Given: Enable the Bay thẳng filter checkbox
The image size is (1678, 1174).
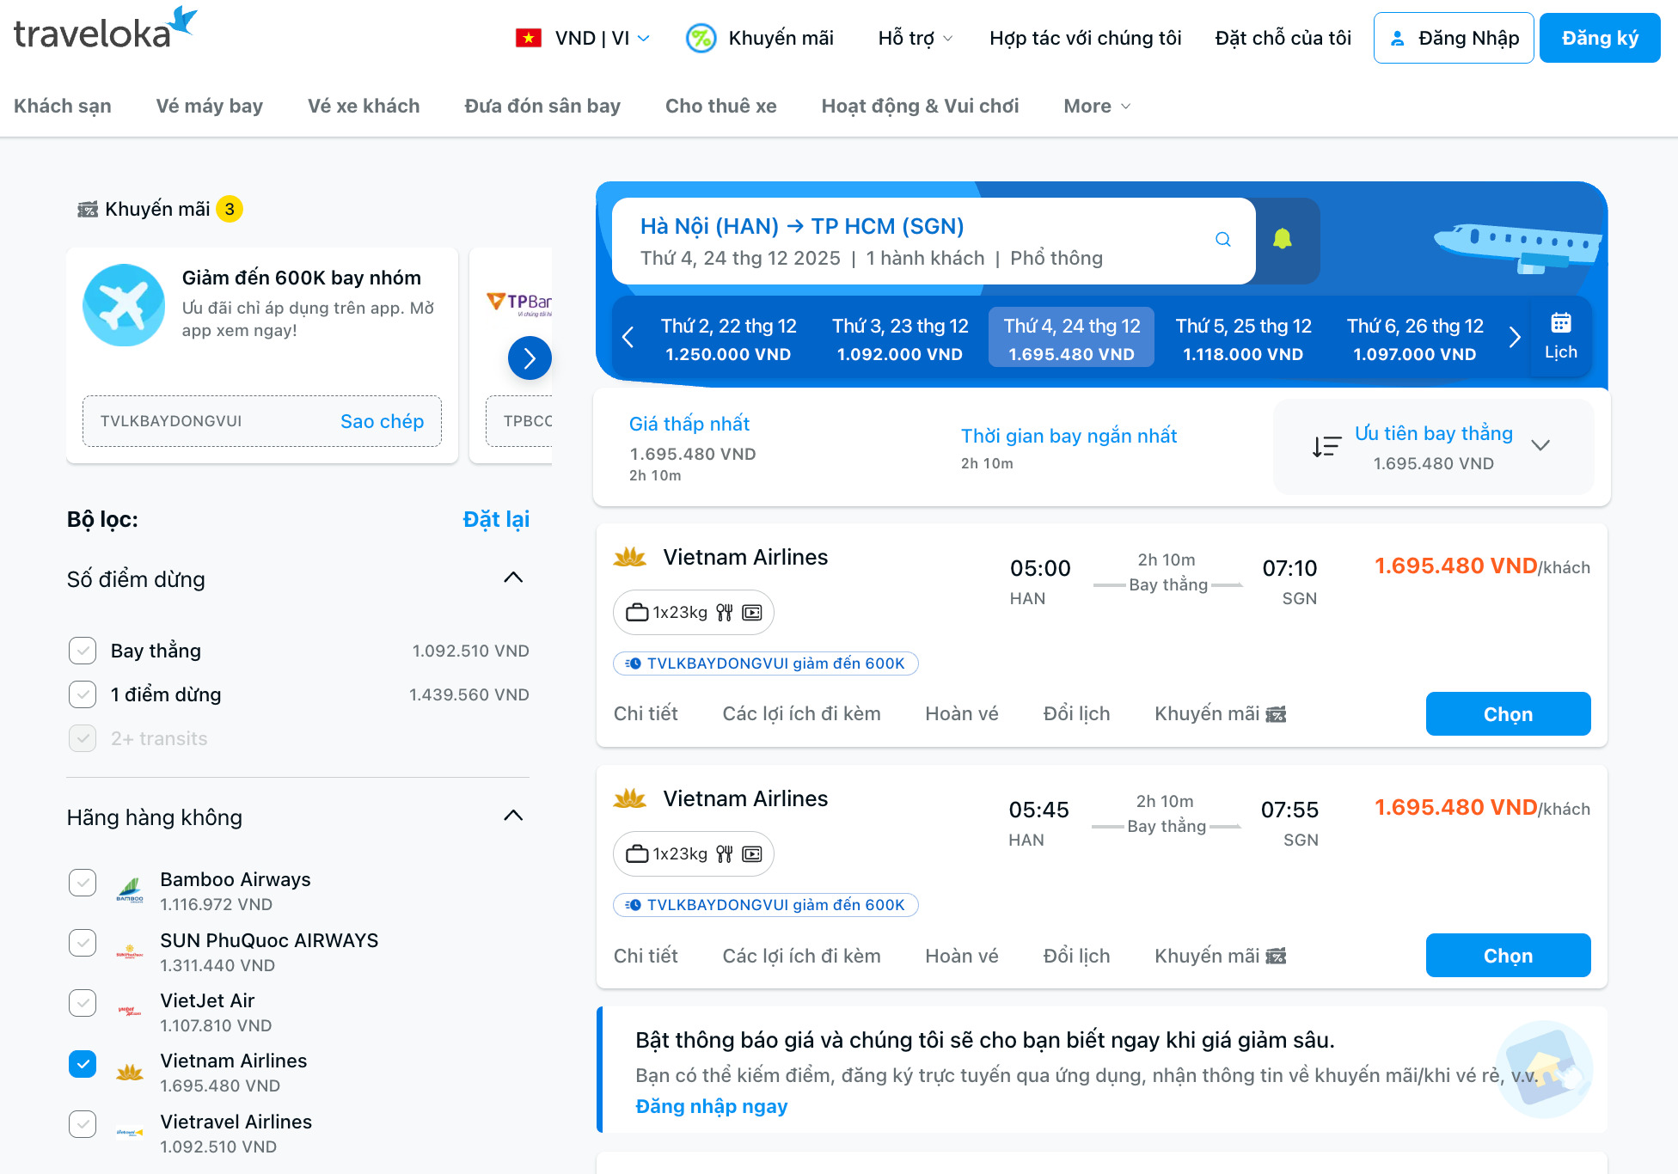Looking at the screenshot, I should pyautogui.click(x=83, y=651).
